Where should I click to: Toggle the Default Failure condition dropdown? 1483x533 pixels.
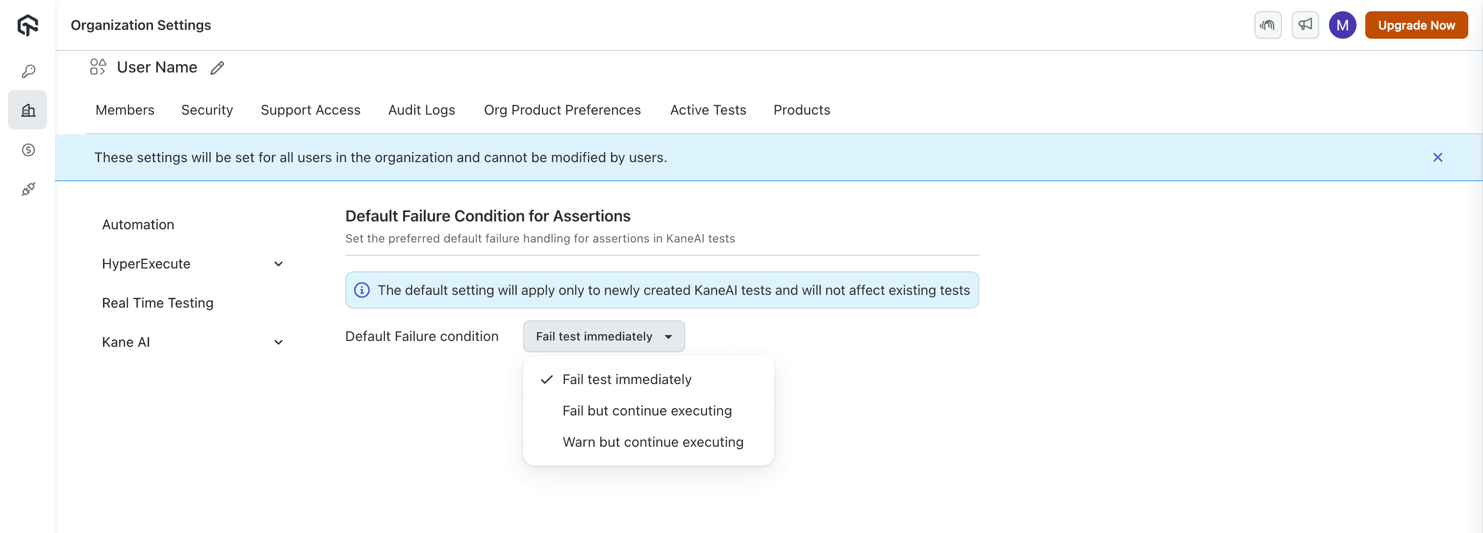603,337
